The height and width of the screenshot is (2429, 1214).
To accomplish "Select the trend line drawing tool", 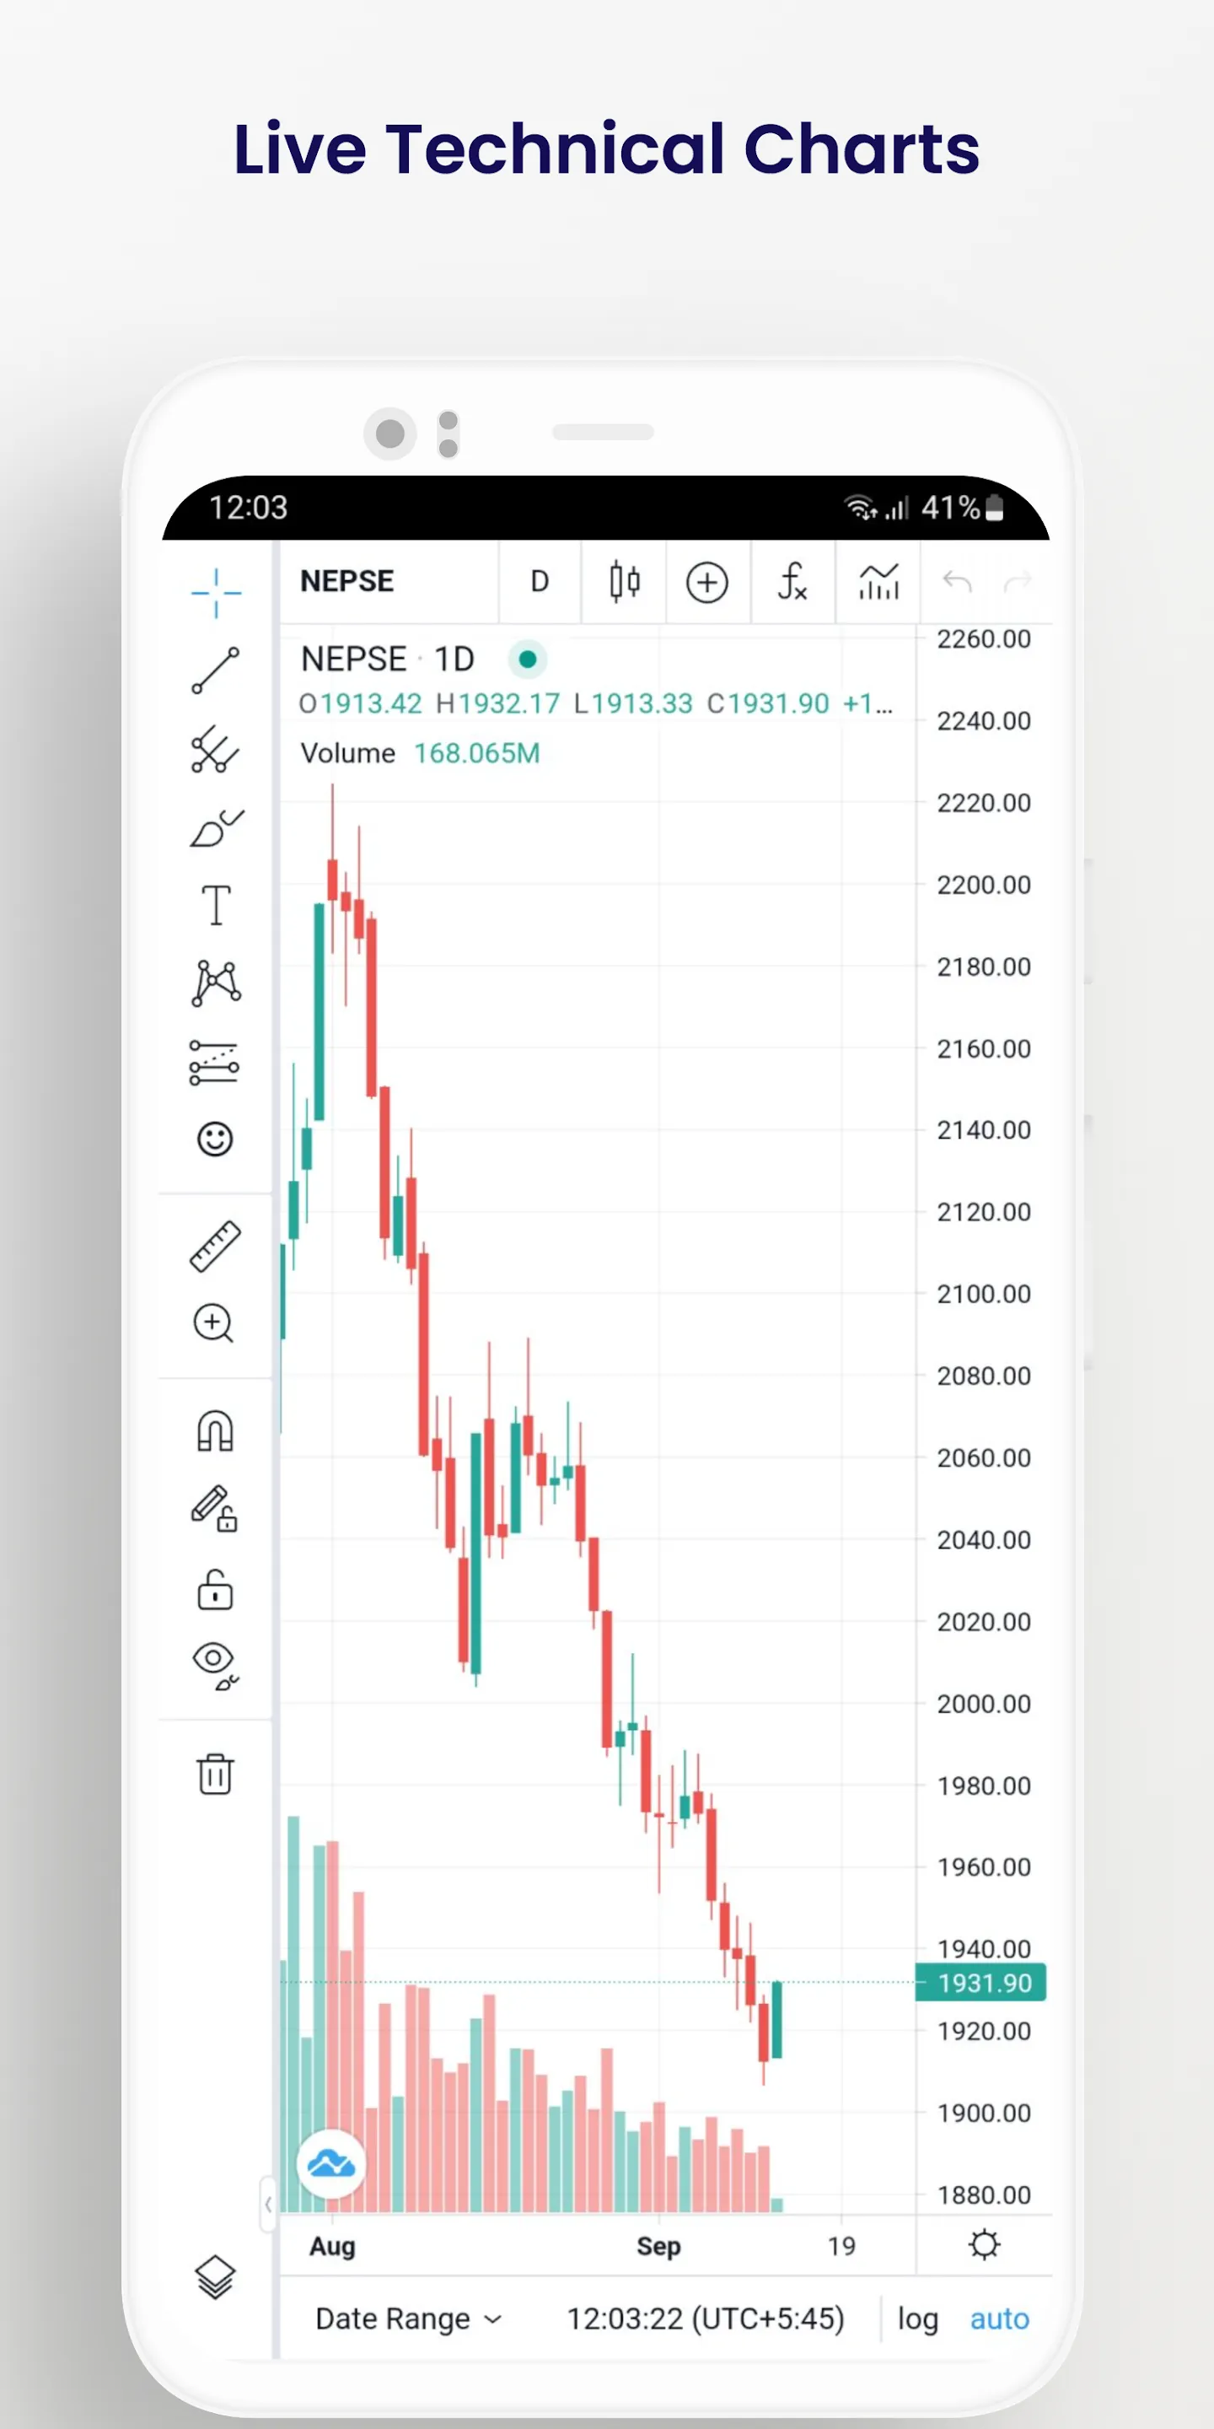I will pyautogui.click(x=216, y=671).
